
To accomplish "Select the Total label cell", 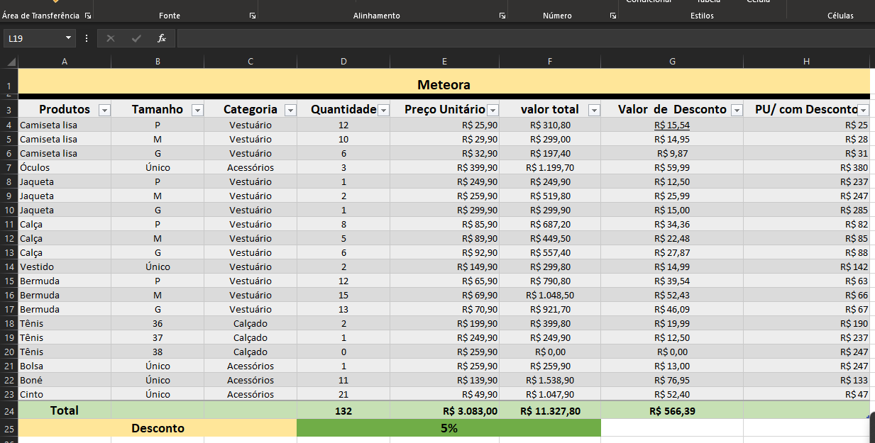I will click(x=65, y=410).
